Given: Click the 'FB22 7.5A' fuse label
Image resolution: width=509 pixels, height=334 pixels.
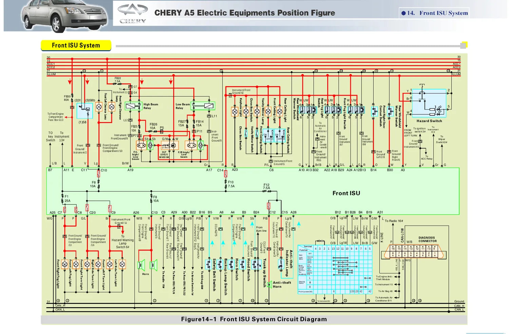Looking at the screenshot, I should coord(117,80).
